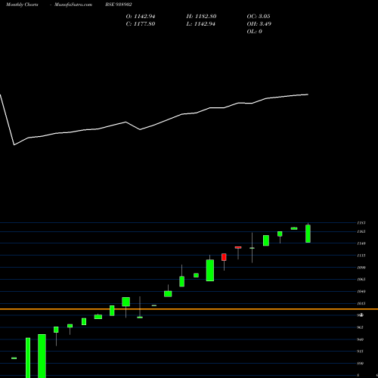Click the low price 'L: 1142.94'
The height and width of the screenshot is (378, 378).
(x=201, y=24)
